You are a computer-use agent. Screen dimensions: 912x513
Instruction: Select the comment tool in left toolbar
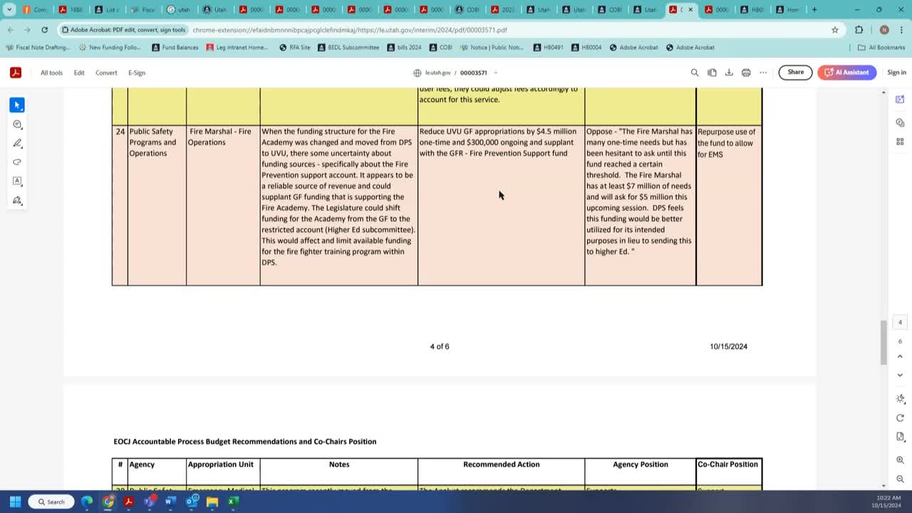pos(17,125)
